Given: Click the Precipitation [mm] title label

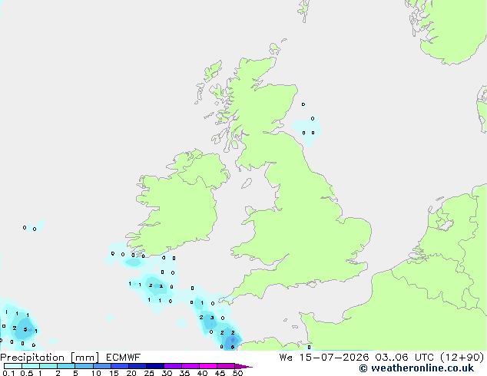Looking at the screenshot, I should (x=50, y=358).
